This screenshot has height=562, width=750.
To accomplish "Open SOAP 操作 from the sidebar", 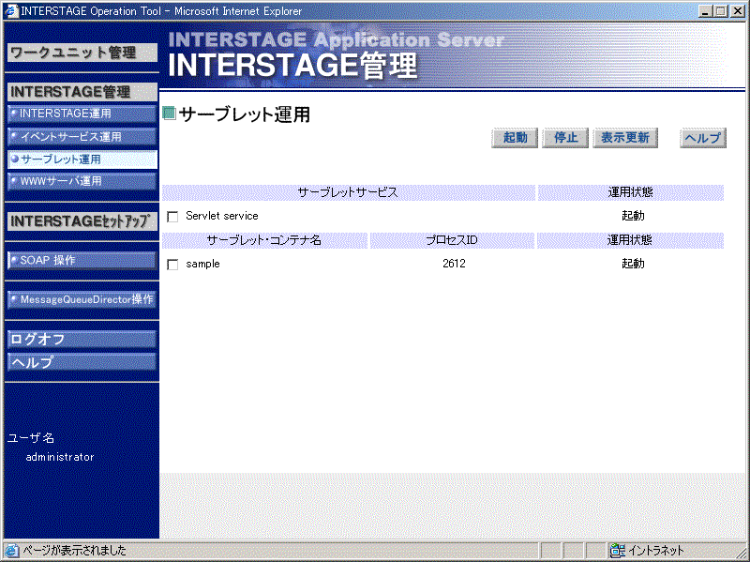I will 82,261.
